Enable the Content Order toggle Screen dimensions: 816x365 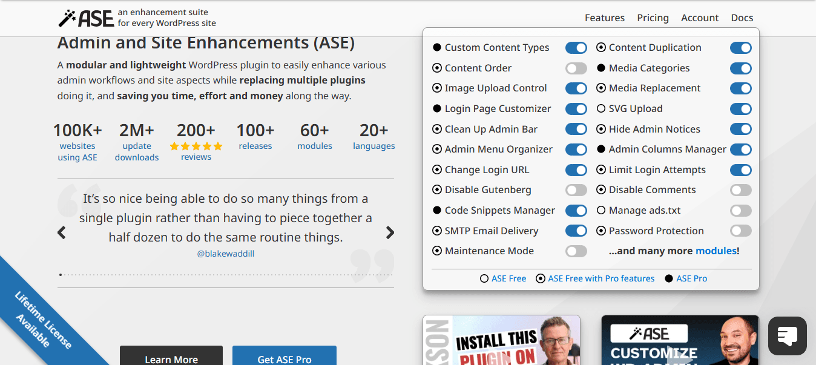click(576, 68)
